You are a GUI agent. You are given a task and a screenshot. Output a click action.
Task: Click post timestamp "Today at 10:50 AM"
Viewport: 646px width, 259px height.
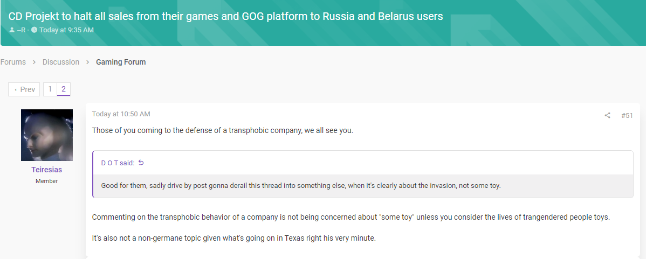pos(121,114)
